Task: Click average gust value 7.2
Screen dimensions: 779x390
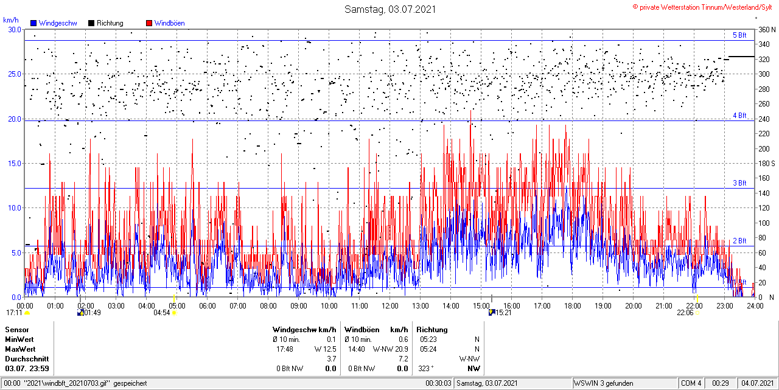Action: [x=403, y=359]
